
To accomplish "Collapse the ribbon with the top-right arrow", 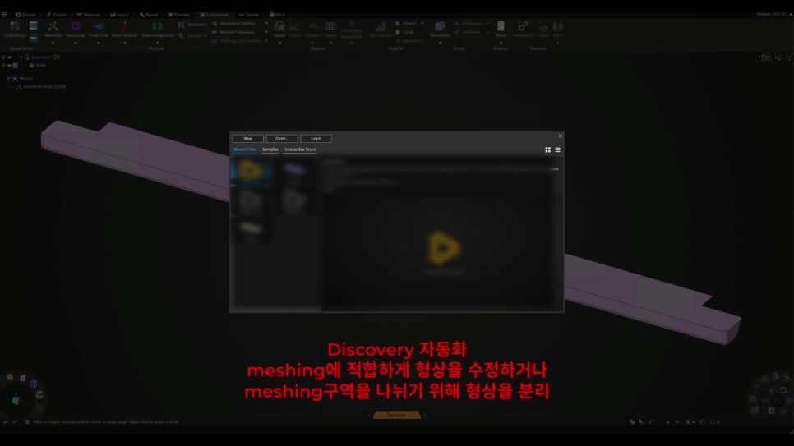I will pos(790,15).
